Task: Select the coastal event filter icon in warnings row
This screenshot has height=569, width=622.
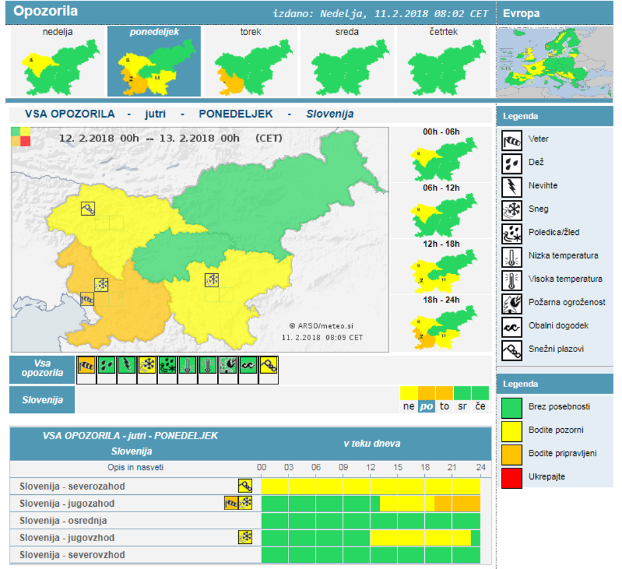Action: pos(248,366)
